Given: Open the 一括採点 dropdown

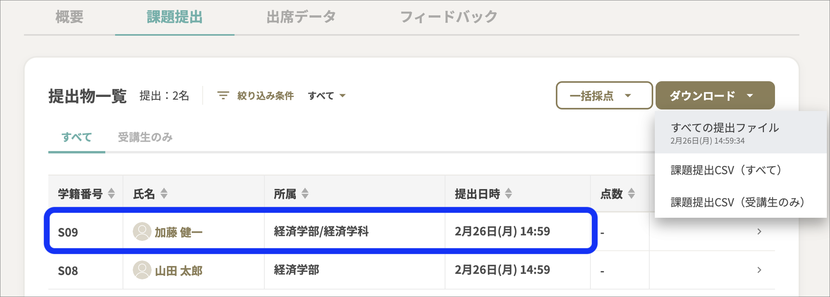Looking at the screenshot, I should [x=604, y=95].
